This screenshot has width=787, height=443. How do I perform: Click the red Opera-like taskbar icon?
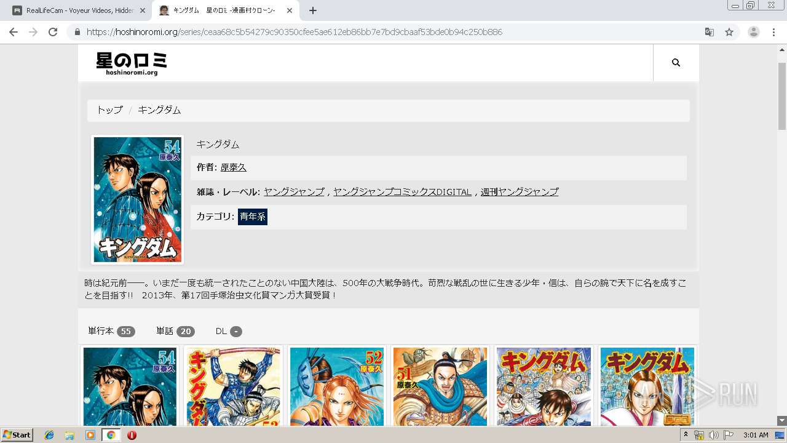point(132,435)
